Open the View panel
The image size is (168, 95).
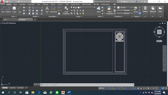160,9
